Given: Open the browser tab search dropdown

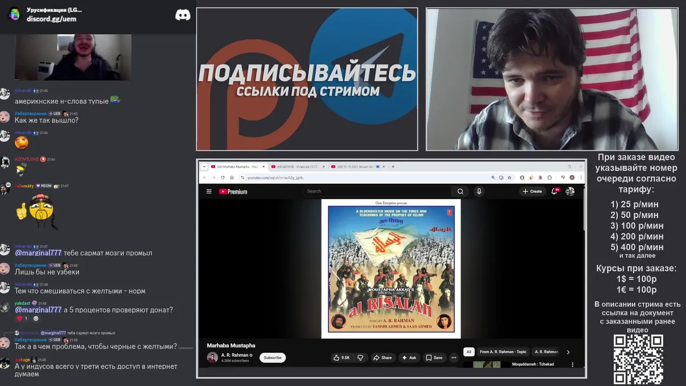Looking at the screenshot, I should [204, 167].
